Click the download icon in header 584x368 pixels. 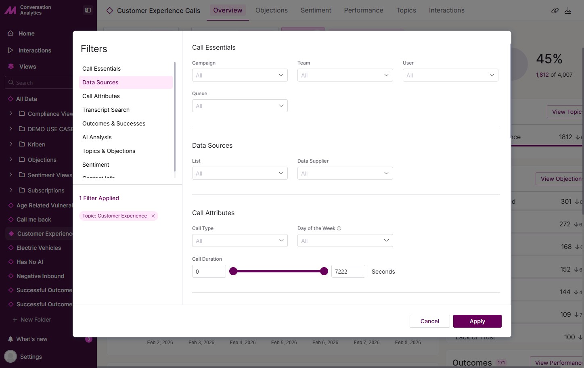pos(568,10)
